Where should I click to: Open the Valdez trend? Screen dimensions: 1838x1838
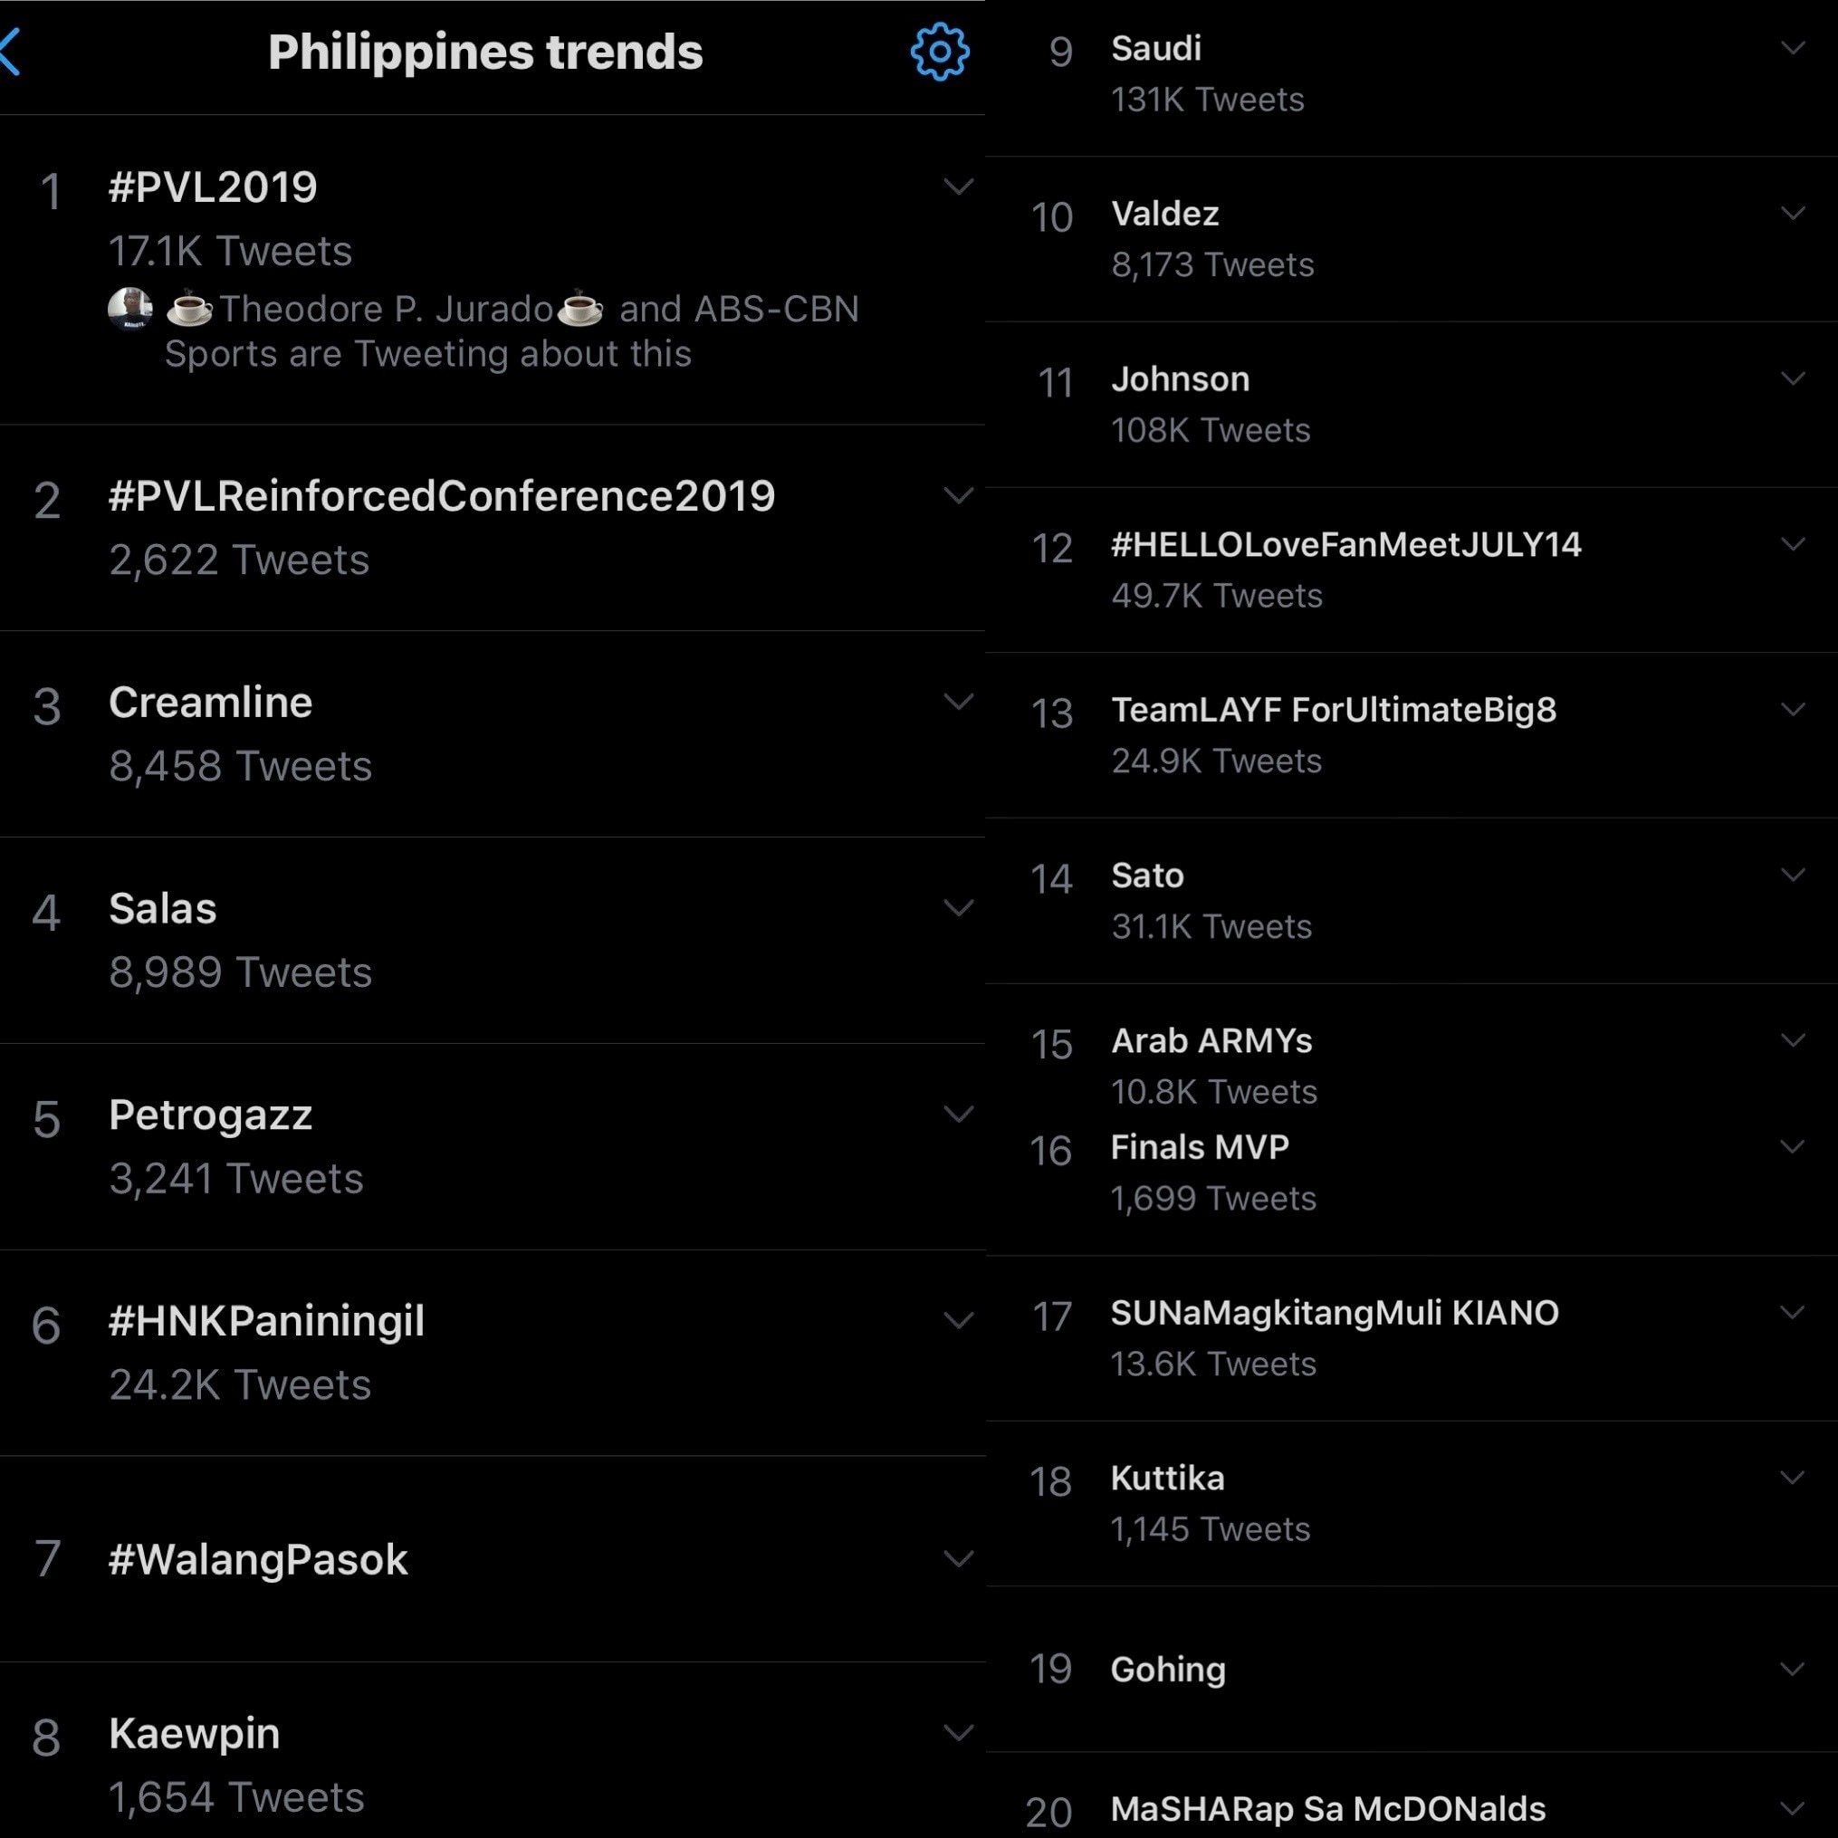pyautogui.click(x=1412, y=239)
